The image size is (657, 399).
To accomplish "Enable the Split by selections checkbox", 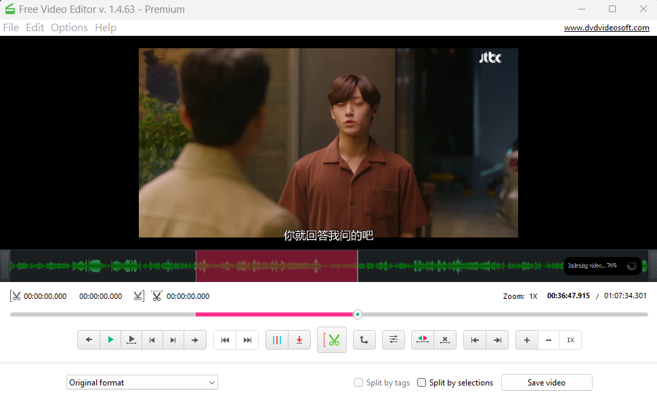I will click(x=421, y=382).
